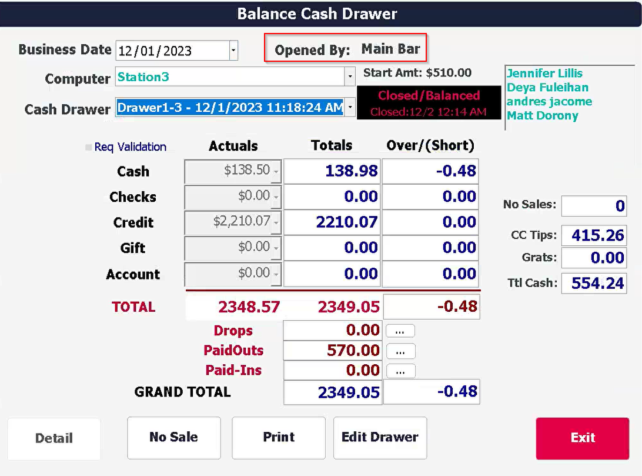Click the Grand Total over/short -0.48

pyautogui.click(x=432, y=392)
